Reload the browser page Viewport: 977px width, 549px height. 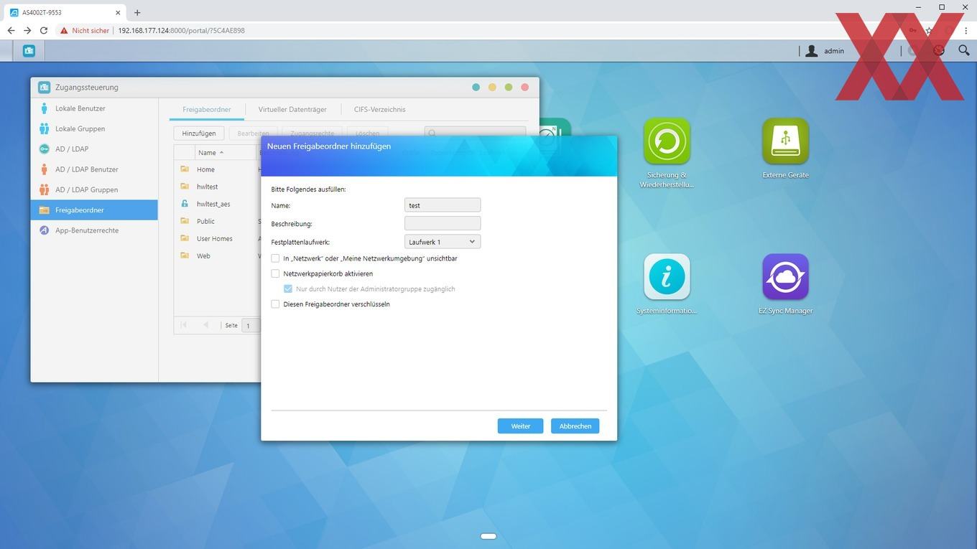coord(44,31)
